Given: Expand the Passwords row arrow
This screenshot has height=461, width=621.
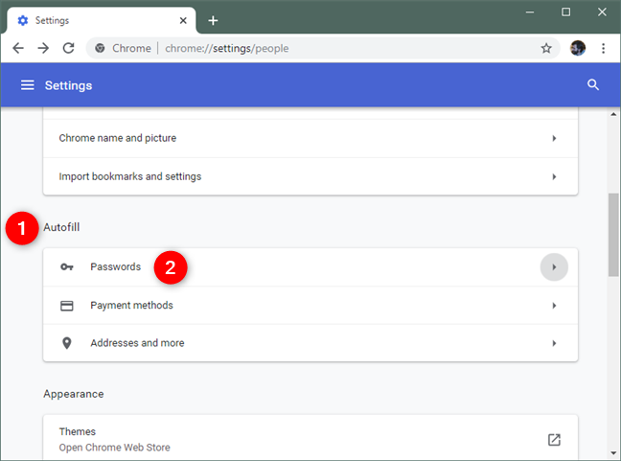Looking at the screenshot, I should click(554, 267).
